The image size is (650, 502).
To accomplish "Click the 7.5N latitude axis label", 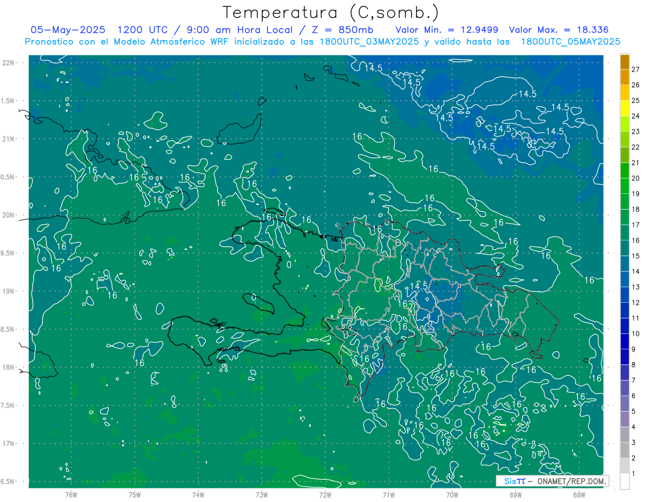I will pyautogui.click(x=8, y=406).
